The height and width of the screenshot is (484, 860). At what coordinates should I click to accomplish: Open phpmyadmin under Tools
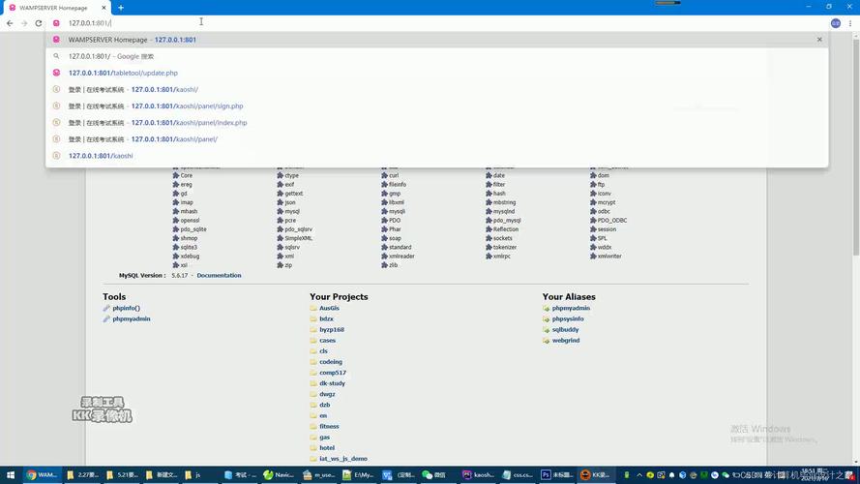(132, 318)
